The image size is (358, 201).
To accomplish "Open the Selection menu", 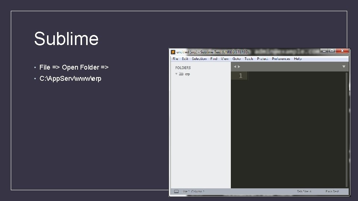I will [x=199, y=59].
